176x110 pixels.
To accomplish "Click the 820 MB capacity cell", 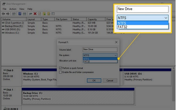I will 92,23.
